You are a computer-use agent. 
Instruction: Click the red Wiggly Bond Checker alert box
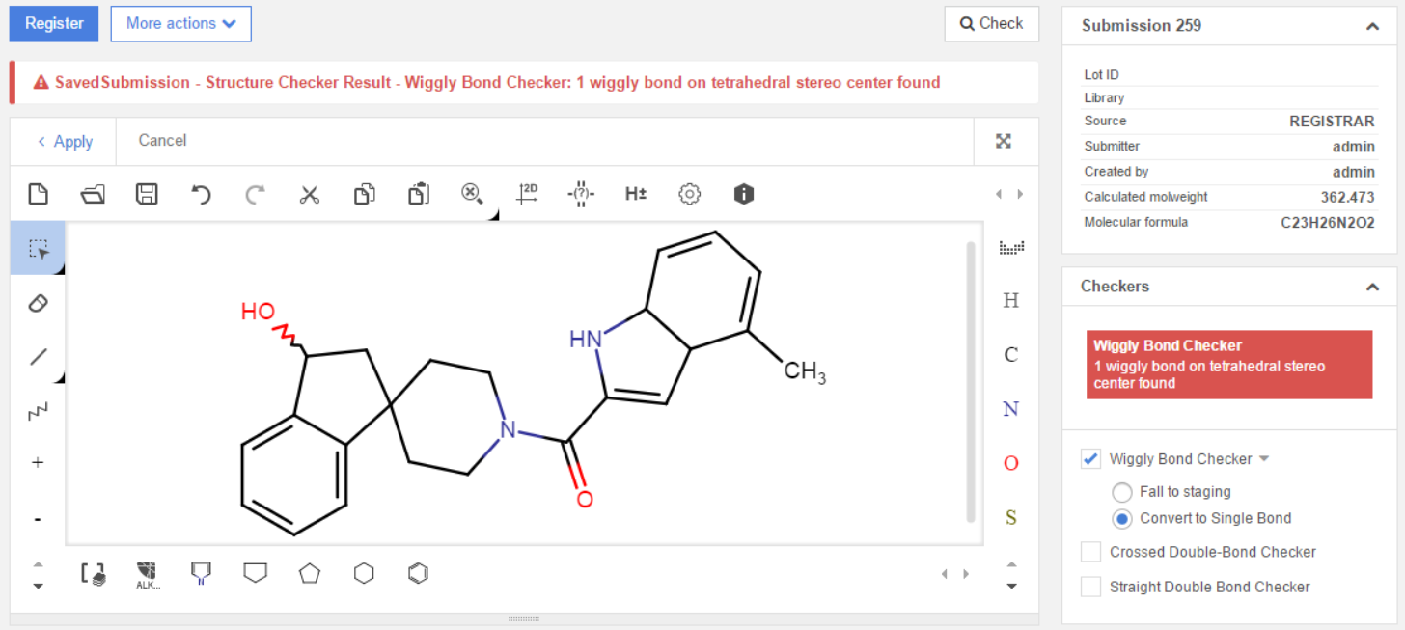[1229, 364]
